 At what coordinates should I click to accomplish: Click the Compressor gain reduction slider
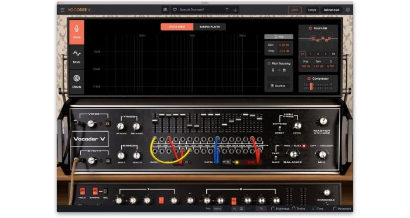click(x=311, y=86)
